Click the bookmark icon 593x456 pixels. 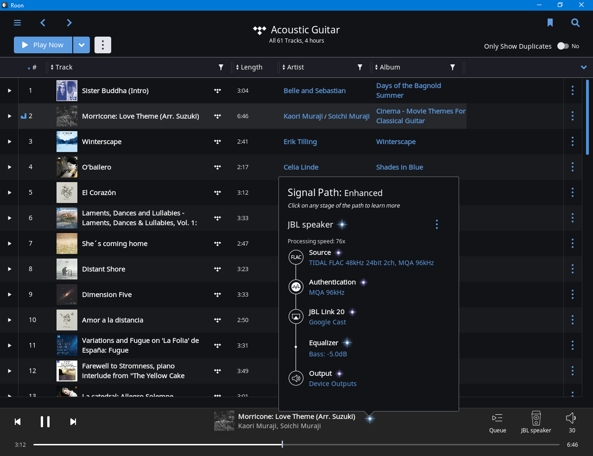550,23
